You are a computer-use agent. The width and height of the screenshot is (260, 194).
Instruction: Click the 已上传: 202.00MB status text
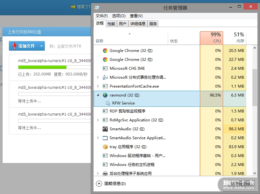34,74
